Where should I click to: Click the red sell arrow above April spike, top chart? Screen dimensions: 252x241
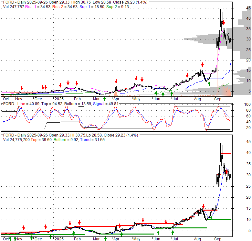(116, 81)
